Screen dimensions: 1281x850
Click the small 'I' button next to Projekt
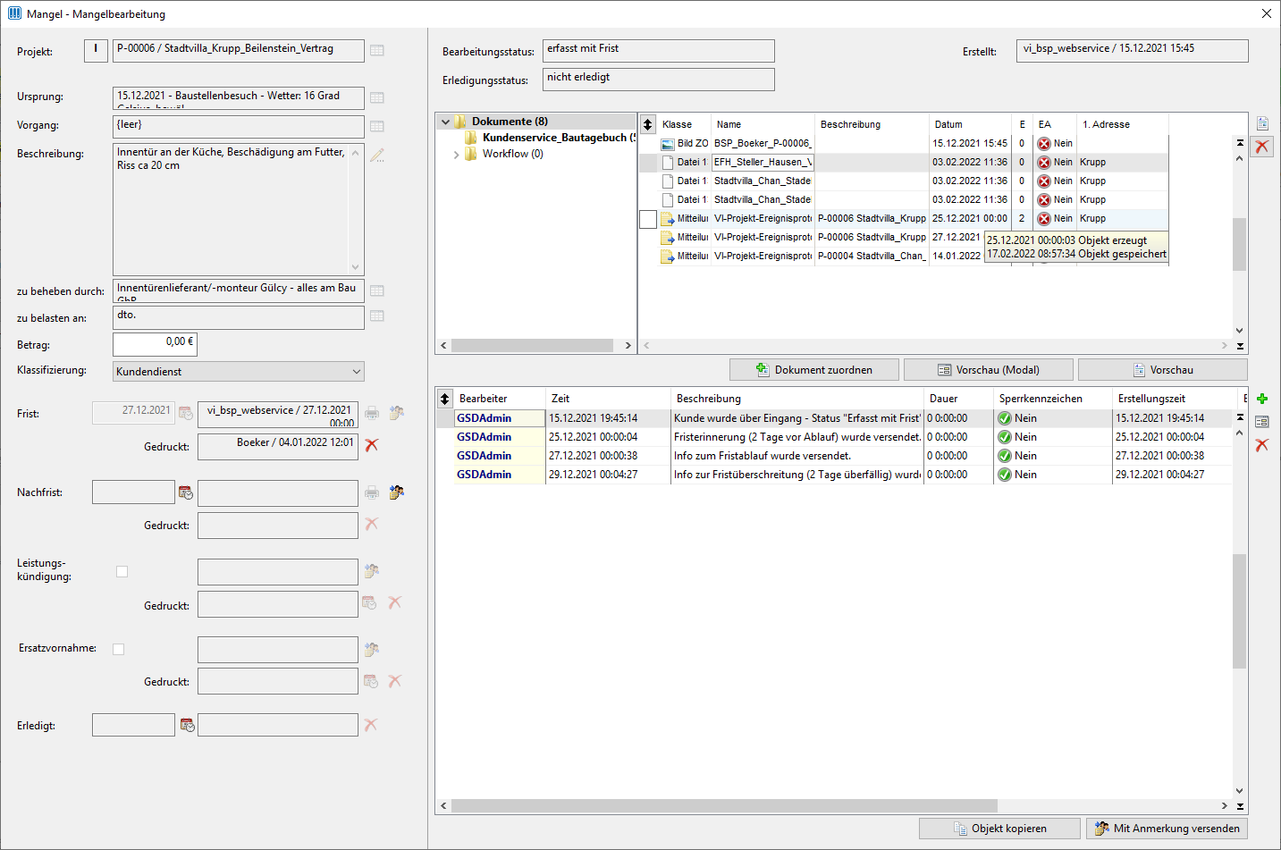(x=96, y=51)
